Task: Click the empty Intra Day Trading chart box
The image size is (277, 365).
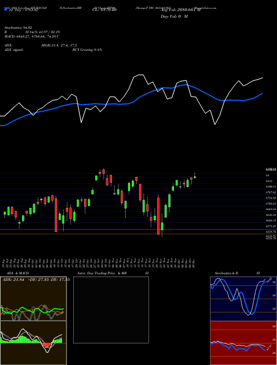Action: tap(111, 310)
